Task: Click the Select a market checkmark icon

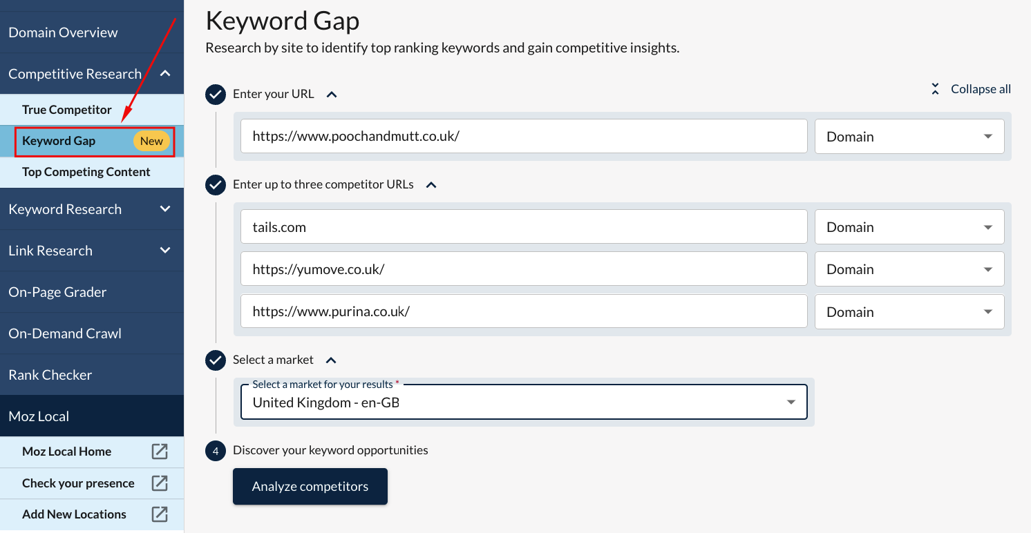Action: [x=216, y=360]
